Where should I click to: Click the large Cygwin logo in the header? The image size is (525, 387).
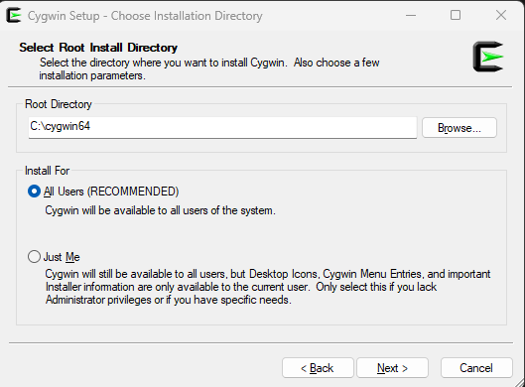[488, 57]
